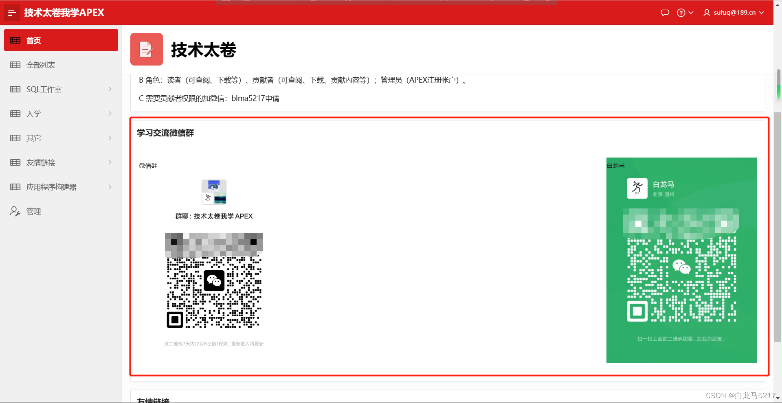Open 友情链接 sidebar item
Image resolution: width=782 pixels, height=403 pixels.
(61, 162)
